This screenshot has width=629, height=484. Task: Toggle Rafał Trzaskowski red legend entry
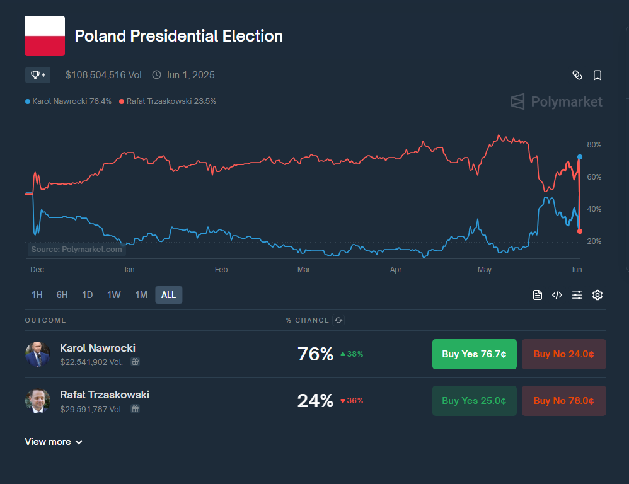pos(168,101)
